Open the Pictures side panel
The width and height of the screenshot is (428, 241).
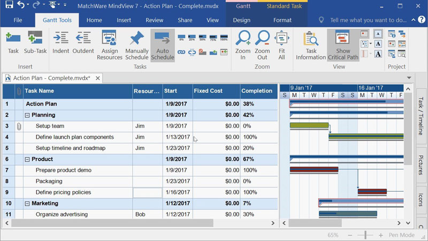(x=421, y=165)
